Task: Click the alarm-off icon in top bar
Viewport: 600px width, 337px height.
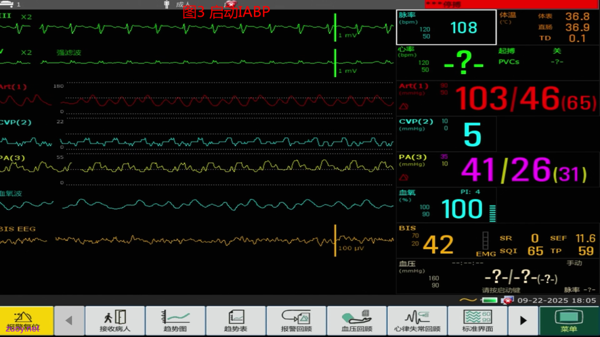Action: point(231,4)
